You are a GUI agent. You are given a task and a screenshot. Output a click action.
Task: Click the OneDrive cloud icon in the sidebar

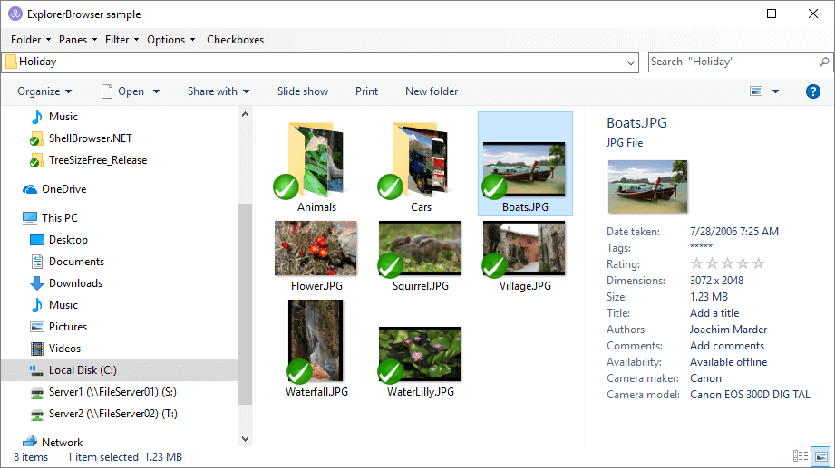point(31,189)
